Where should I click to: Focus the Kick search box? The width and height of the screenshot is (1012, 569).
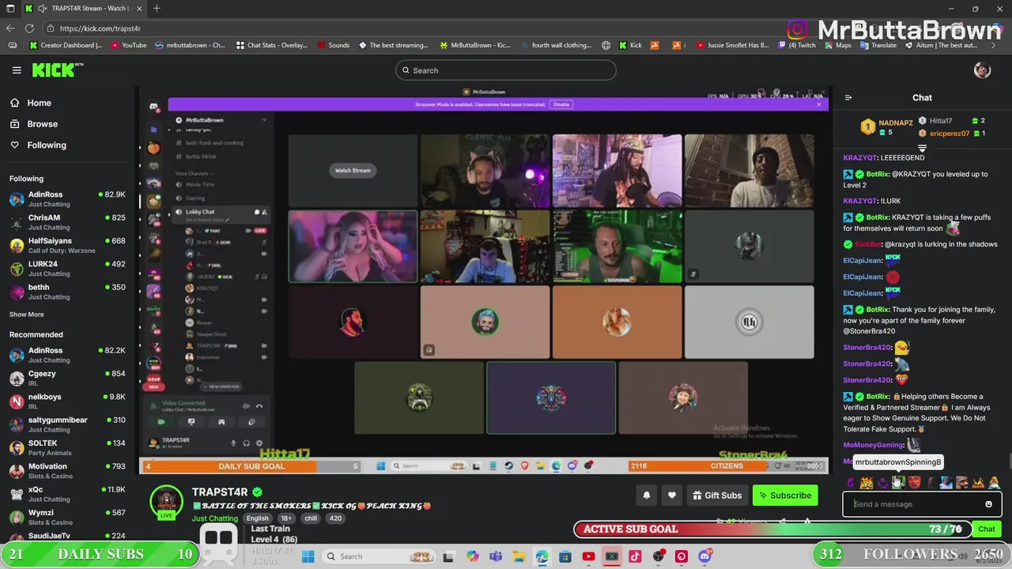(506, 70)
